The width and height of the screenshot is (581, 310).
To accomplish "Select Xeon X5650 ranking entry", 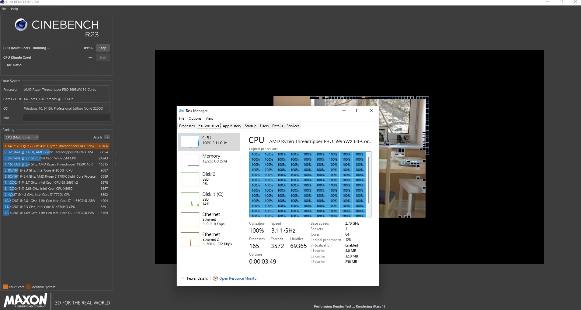I will (56, 189).
